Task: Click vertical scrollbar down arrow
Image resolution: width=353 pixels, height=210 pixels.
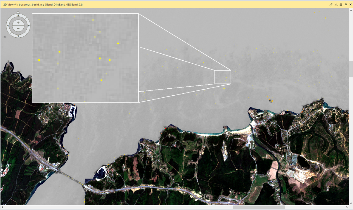Action: [351, 203]
